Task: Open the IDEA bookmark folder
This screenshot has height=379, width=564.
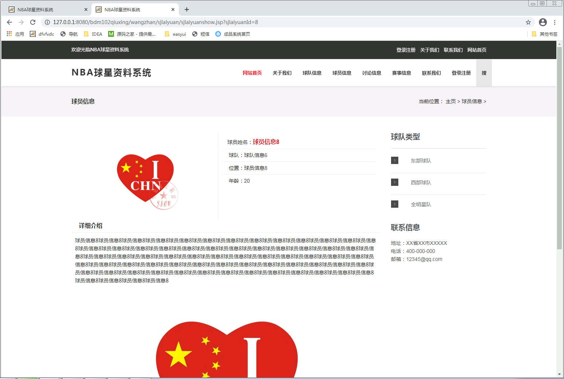Action: point(93,34)
